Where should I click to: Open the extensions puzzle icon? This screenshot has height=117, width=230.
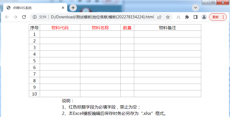187,17
